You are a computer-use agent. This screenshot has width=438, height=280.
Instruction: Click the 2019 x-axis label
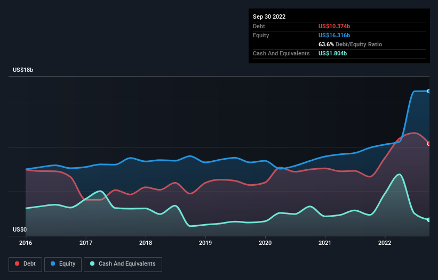[205, 243]
